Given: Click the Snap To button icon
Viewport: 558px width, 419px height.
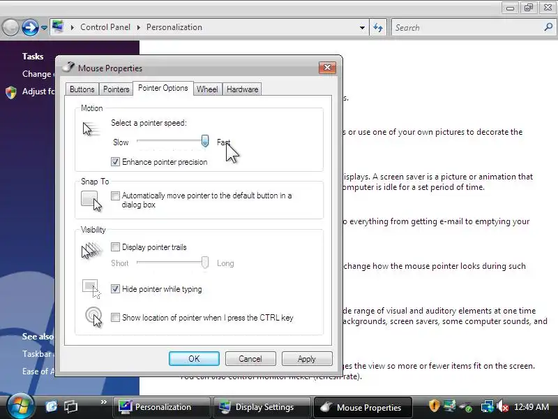Looking at the screenshot, I should 91,201.
